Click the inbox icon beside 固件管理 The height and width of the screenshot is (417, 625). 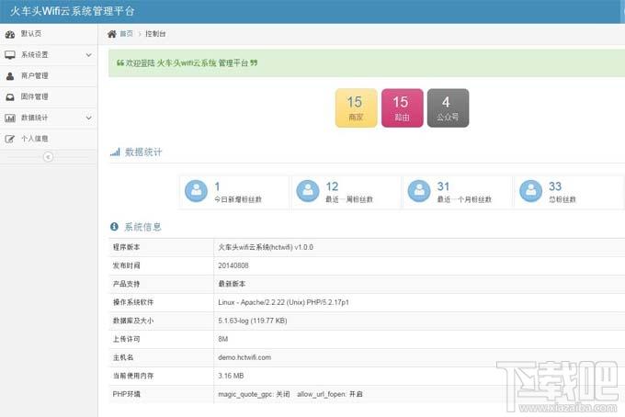tap(10, 96)
